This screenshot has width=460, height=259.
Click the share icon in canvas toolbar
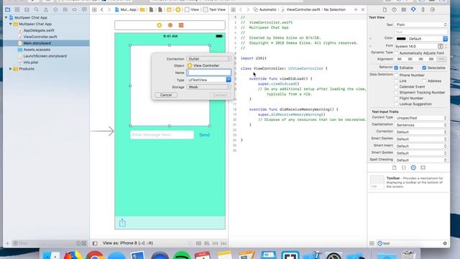[x=122, y=223]
